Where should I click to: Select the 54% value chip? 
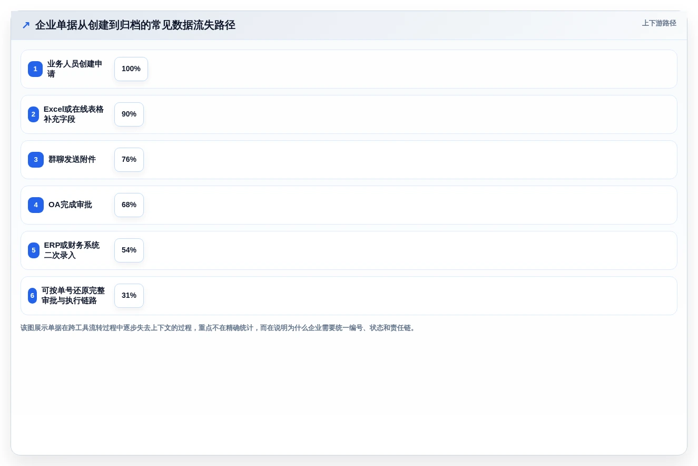pyautogui.click(x=129, y=250)
